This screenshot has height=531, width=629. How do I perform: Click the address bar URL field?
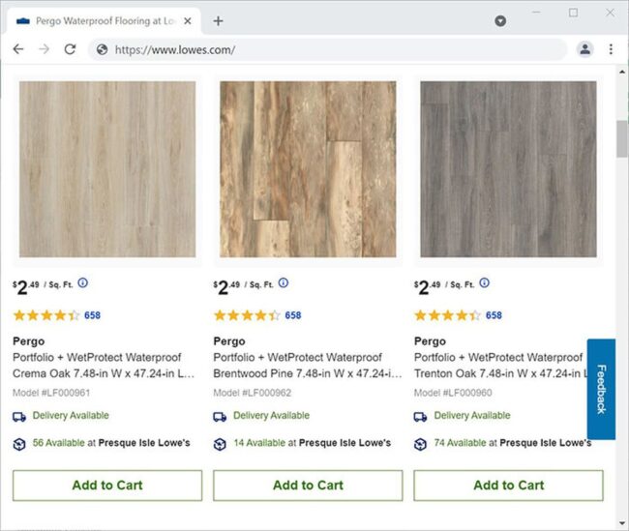(x=327, y=49)
